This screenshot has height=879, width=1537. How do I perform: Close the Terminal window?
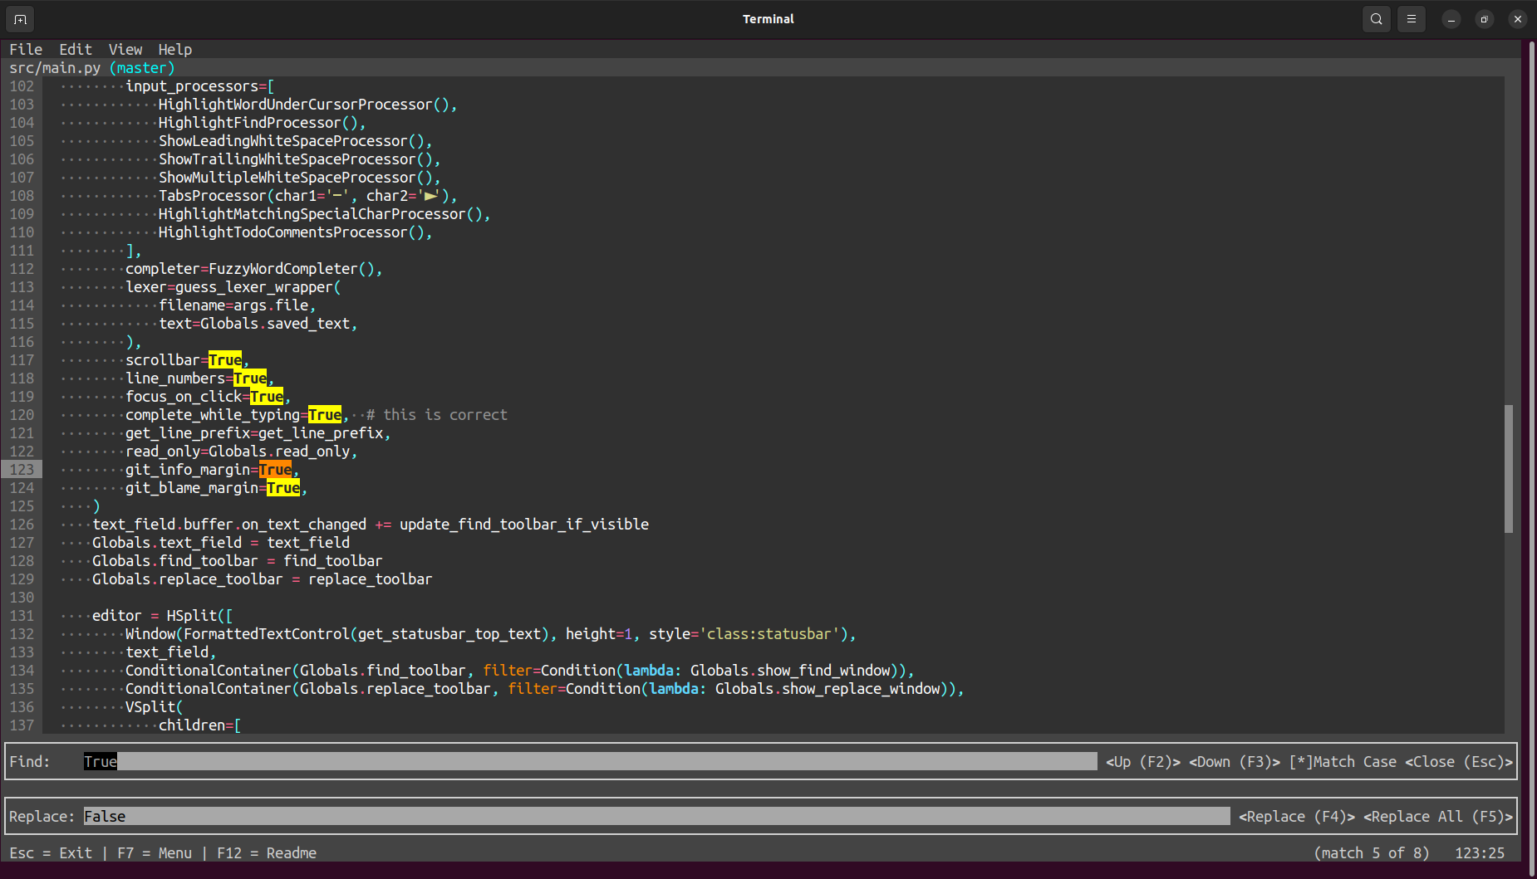click(1517, 19)
